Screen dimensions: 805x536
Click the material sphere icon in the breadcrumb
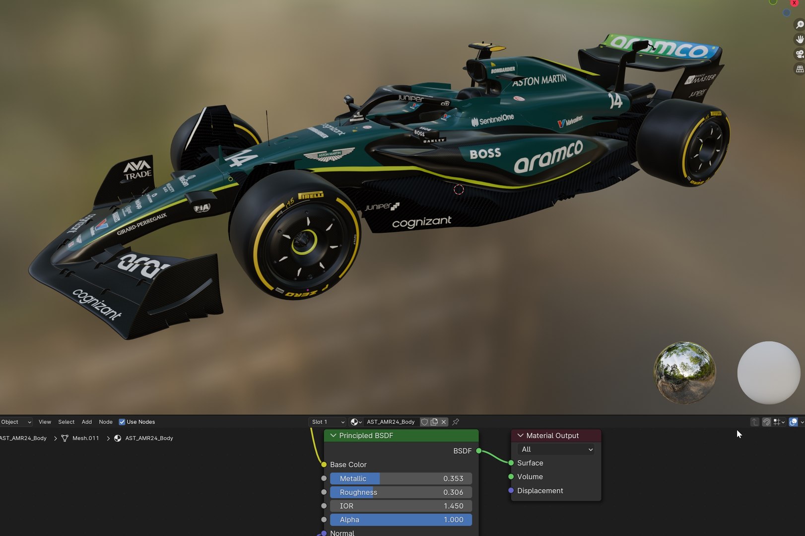(x=118, y=438)
